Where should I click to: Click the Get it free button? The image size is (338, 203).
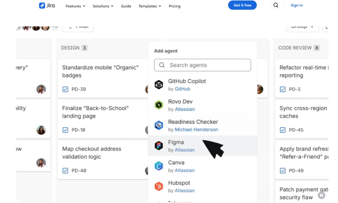(242, 5)
